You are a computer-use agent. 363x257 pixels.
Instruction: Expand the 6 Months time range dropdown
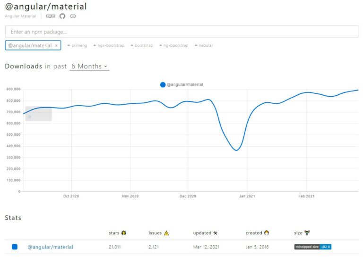89,66
